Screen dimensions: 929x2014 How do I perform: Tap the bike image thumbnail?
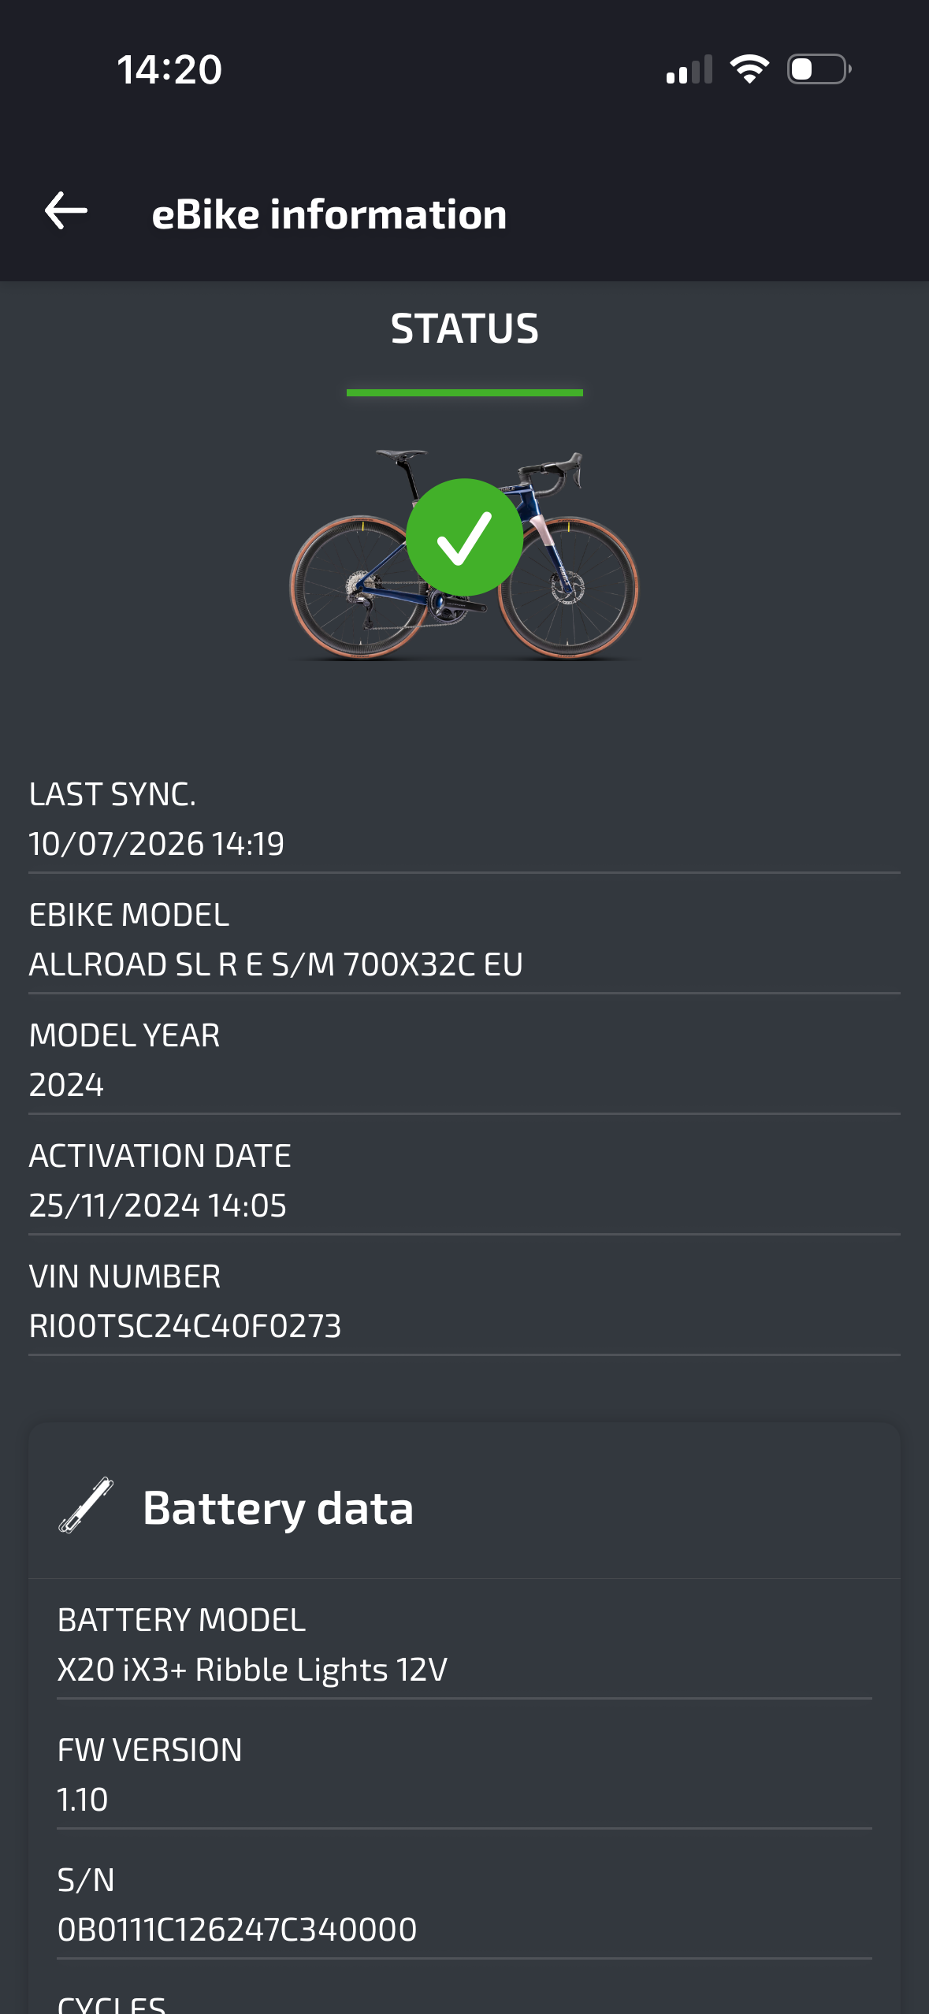coord(465,555)
